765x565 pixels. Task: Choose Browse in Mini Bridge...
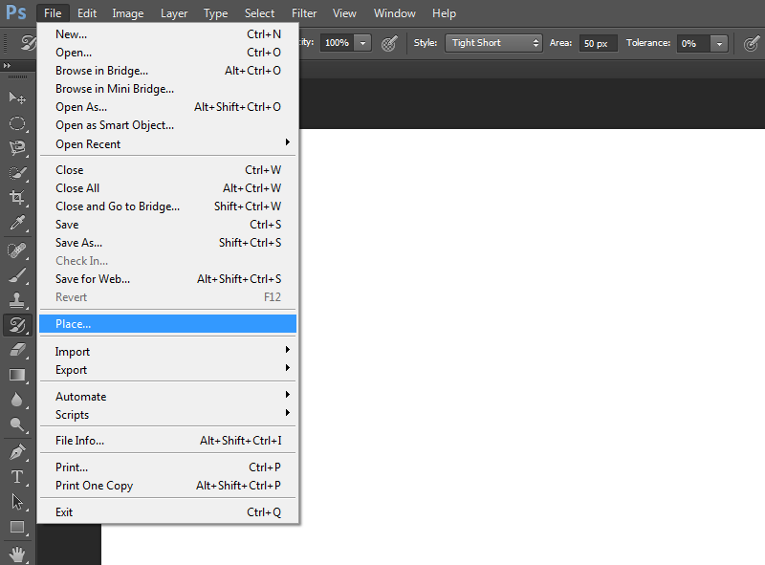point(168,88)
